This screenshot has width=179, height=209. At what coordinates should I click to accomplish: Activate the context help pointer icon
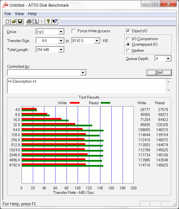click(x=55, y=21)
